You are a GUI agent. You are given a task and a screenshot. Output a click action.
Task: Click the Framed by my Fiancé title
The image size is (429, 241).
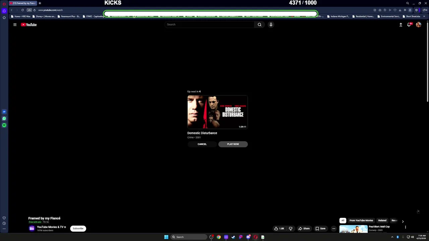coord(44,218)
